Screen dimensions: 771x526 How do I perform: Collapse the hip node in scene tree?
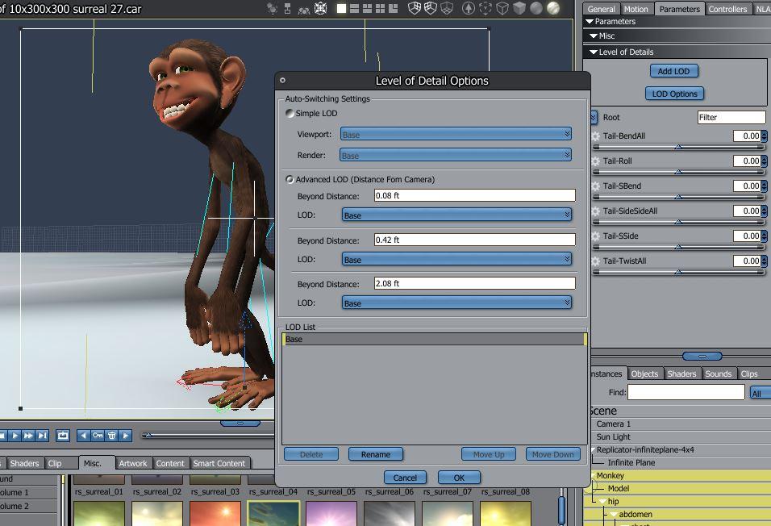[x=602, y=502]
